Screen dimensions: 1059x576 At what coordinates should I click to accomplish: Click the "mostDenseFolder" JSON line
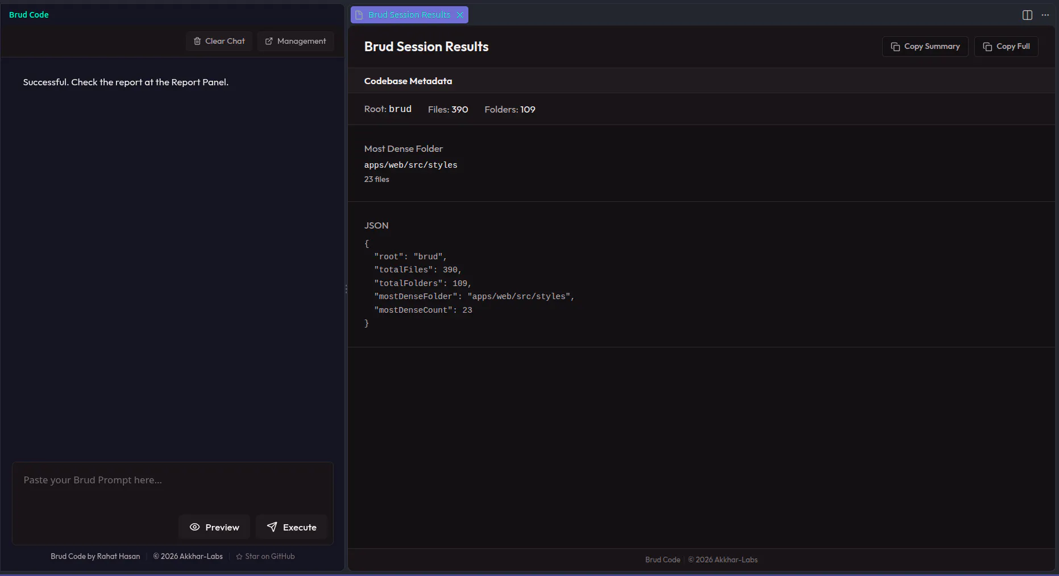pyautogui.click(x=475, y=297)
